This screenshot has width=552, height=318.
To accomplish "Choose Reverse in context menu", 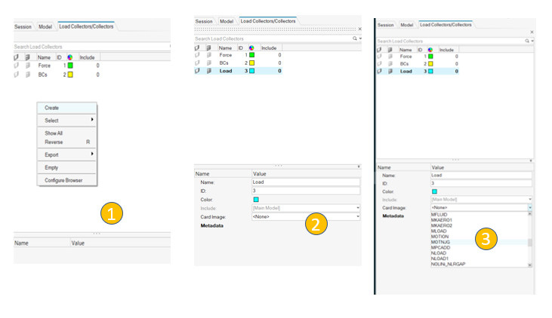I will tap(67, 142).
